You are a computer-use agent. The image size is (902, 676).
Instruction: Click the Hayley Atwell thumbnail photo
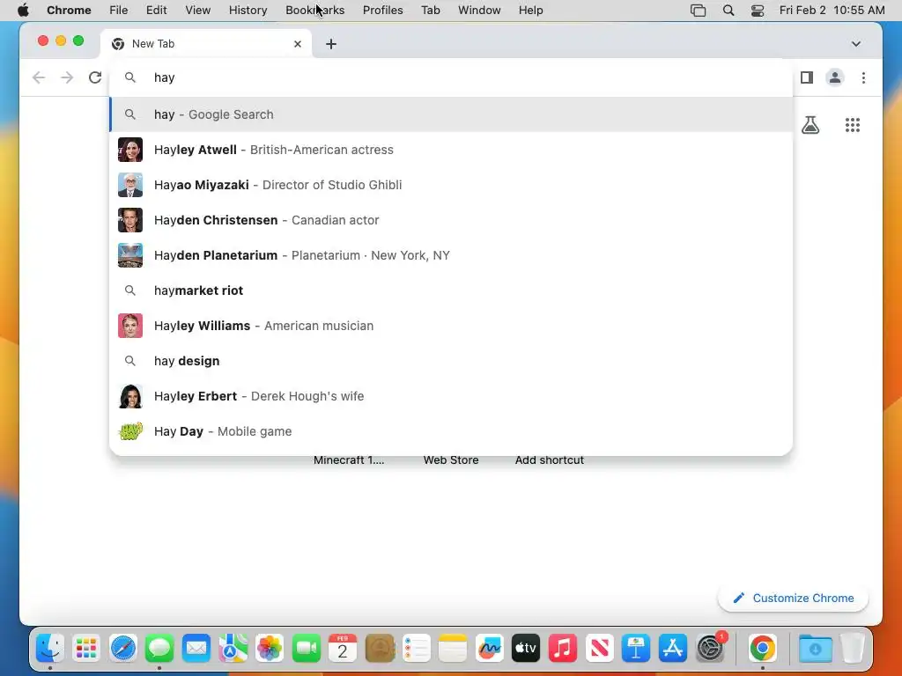(130, 150)
